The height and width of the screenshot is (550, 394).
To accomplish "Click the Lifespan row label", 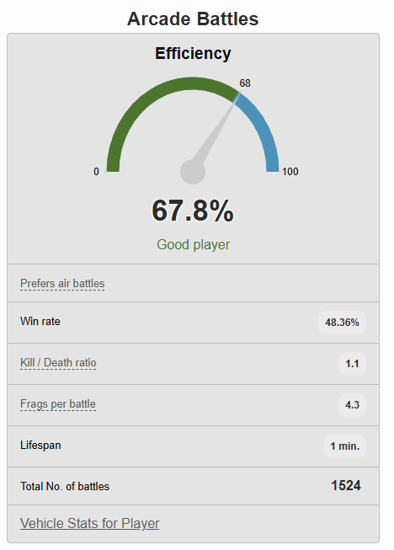I will 40,445.
